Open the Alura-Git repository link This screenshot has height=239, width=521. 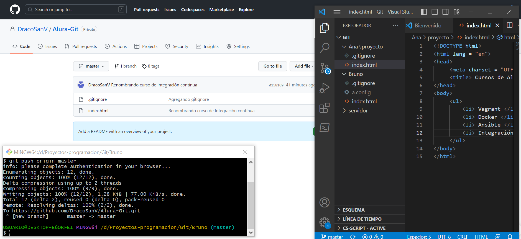(x=65, y=29)
